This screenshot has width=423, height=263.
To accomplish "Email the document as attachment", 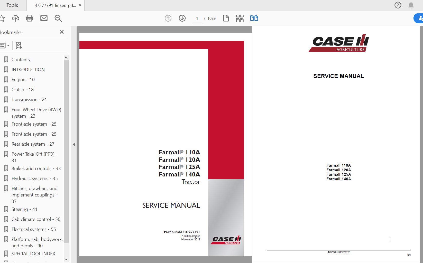I will coord(44,18).
